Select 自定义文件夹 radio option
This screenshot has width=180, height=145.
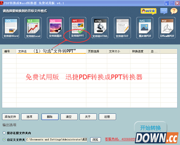(x=4, y=140)
